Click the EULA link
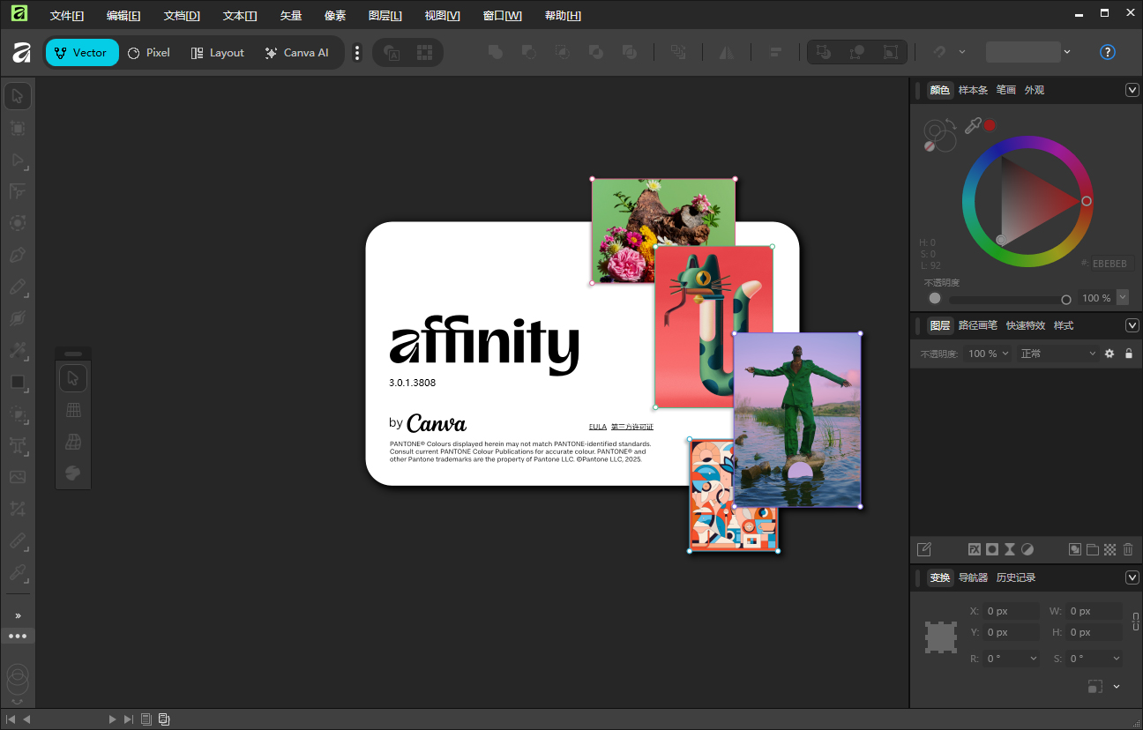The image size is (1143, 730). click(598, 426)
